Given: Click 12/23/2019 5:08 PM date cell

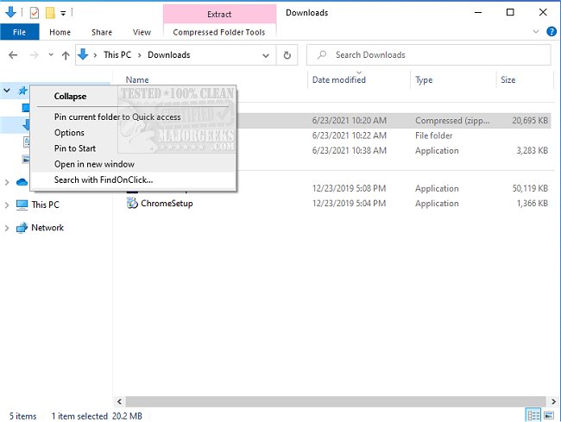Looking at the screenshot, I should pyautogui.click(x=349, y=188).
